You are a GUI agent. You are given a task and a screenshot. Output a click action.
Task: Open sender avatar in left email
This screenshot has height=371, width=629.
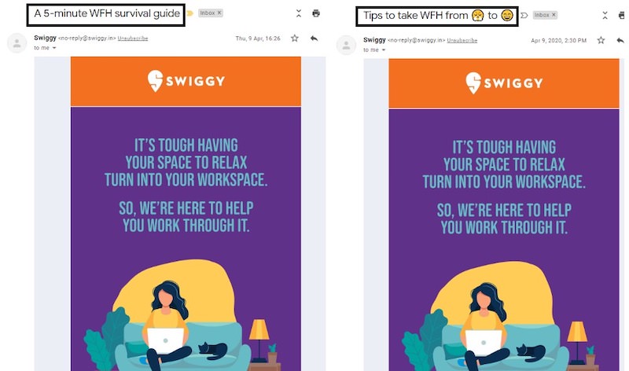coord(17,43)
